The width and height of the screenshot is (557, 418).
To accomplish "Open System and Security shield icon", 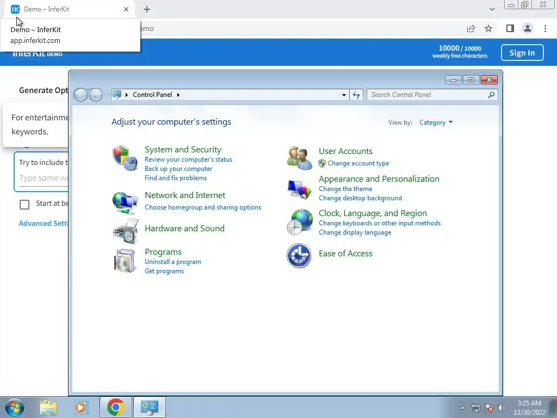I will click(x=125, y=158).
